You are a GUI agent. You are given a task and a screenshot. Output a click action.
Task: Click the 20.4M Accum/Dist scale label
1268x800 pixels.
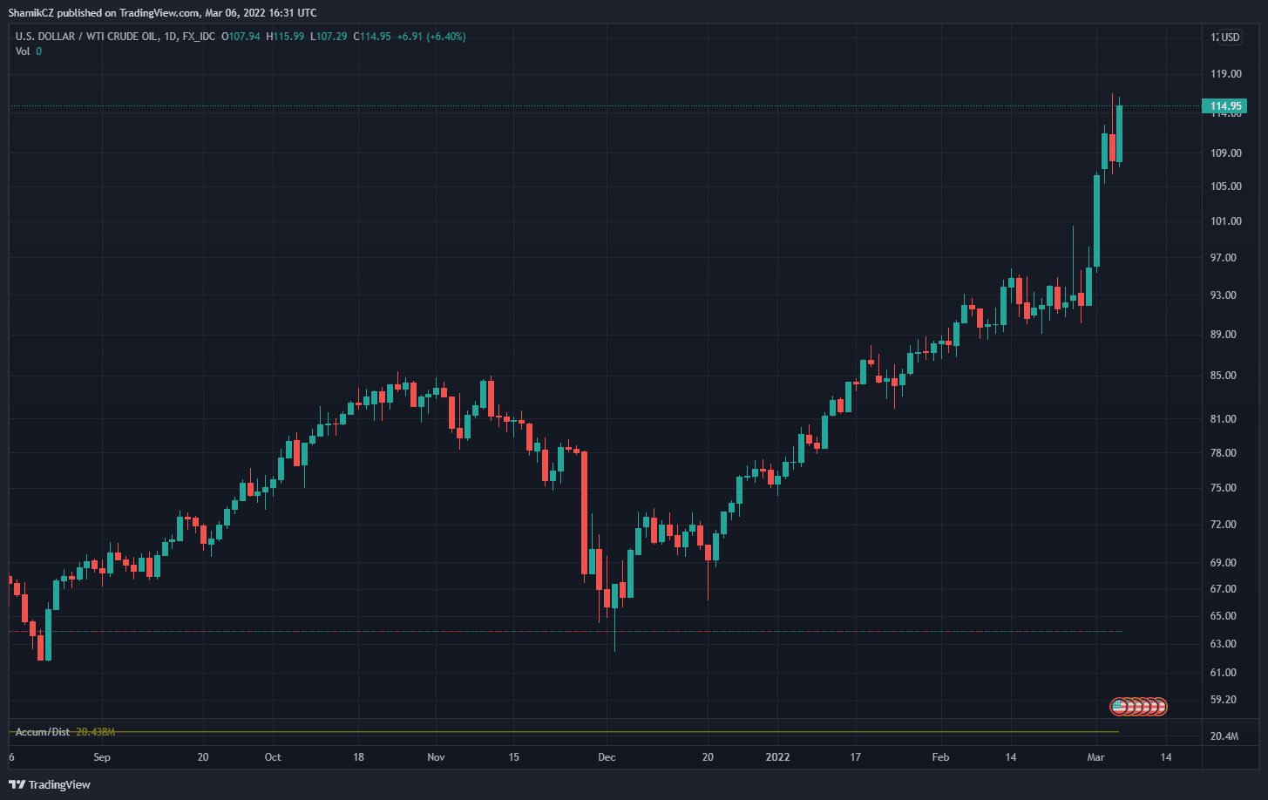pyautogui.click(x=1224, y=736)
